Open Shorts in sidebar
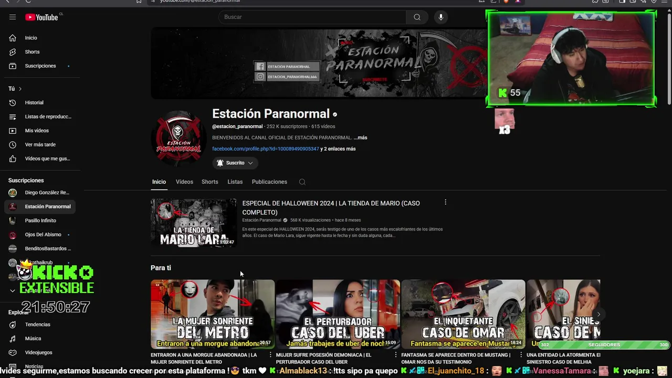The width and height of the screenshot is (672, 378). [x=40, y=52]
